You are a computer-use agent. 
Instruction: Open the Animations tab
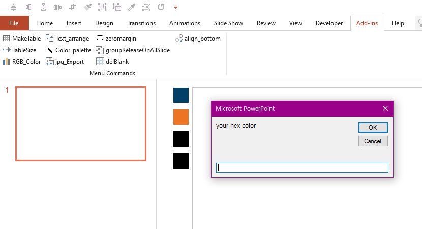click(185, 23)
